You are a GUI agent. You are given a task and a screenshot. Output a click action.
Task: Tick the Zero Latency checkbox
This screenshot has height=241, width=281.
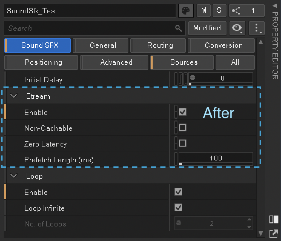click(182, 144)
